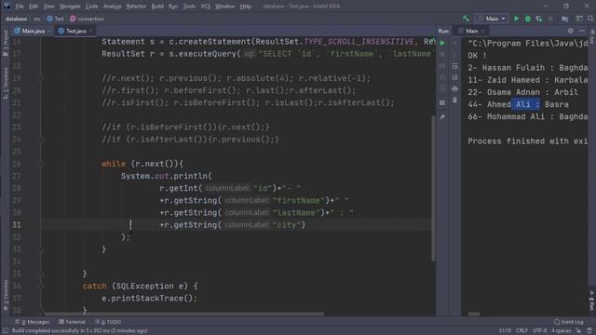596x335 pixels.
Task: Open Project tool window on left sidebar
Action: coord(6,43)
